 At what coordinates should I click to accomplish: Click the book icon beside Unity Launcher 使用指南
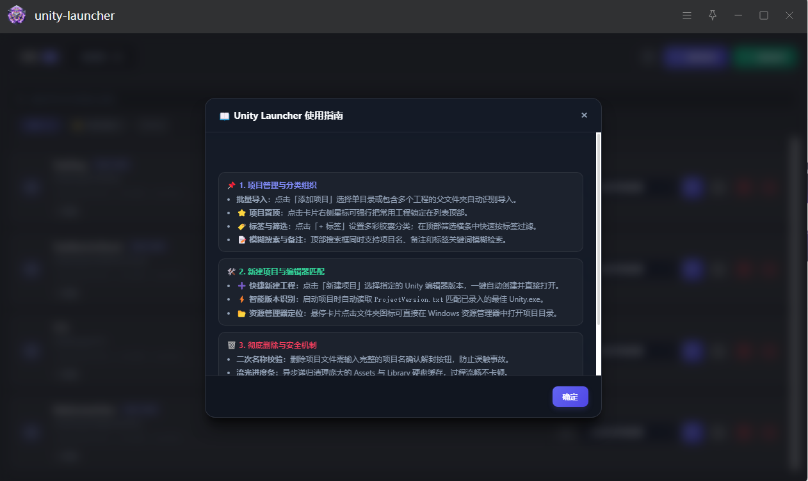click(x=224, y=116)
